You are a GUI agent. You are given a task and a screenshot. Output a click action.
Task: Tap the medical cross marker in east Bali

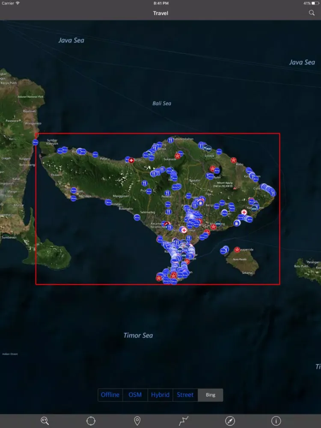point(244,212)
